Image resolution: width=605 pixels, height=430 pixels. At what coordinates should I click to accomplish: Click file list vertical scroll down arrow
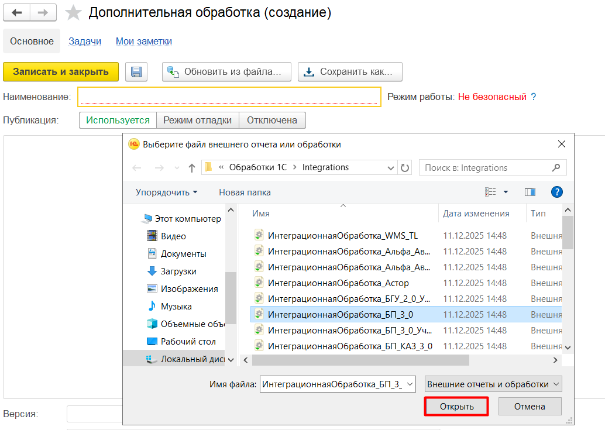568,348
